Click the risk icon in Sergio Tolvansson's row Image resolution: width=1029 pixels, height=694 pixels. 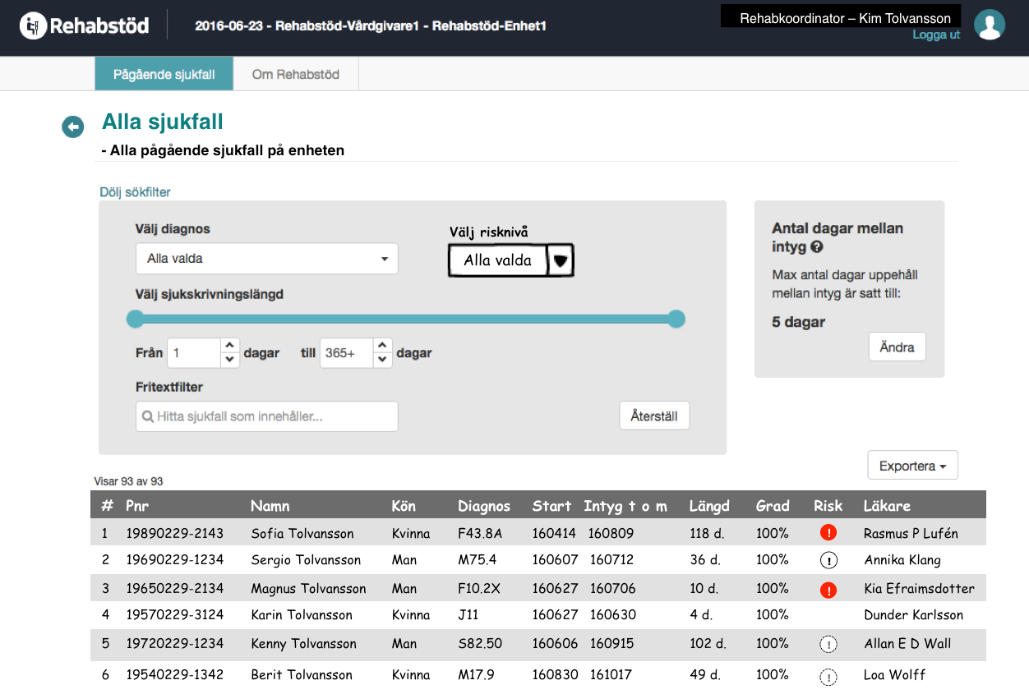point(828,560)
